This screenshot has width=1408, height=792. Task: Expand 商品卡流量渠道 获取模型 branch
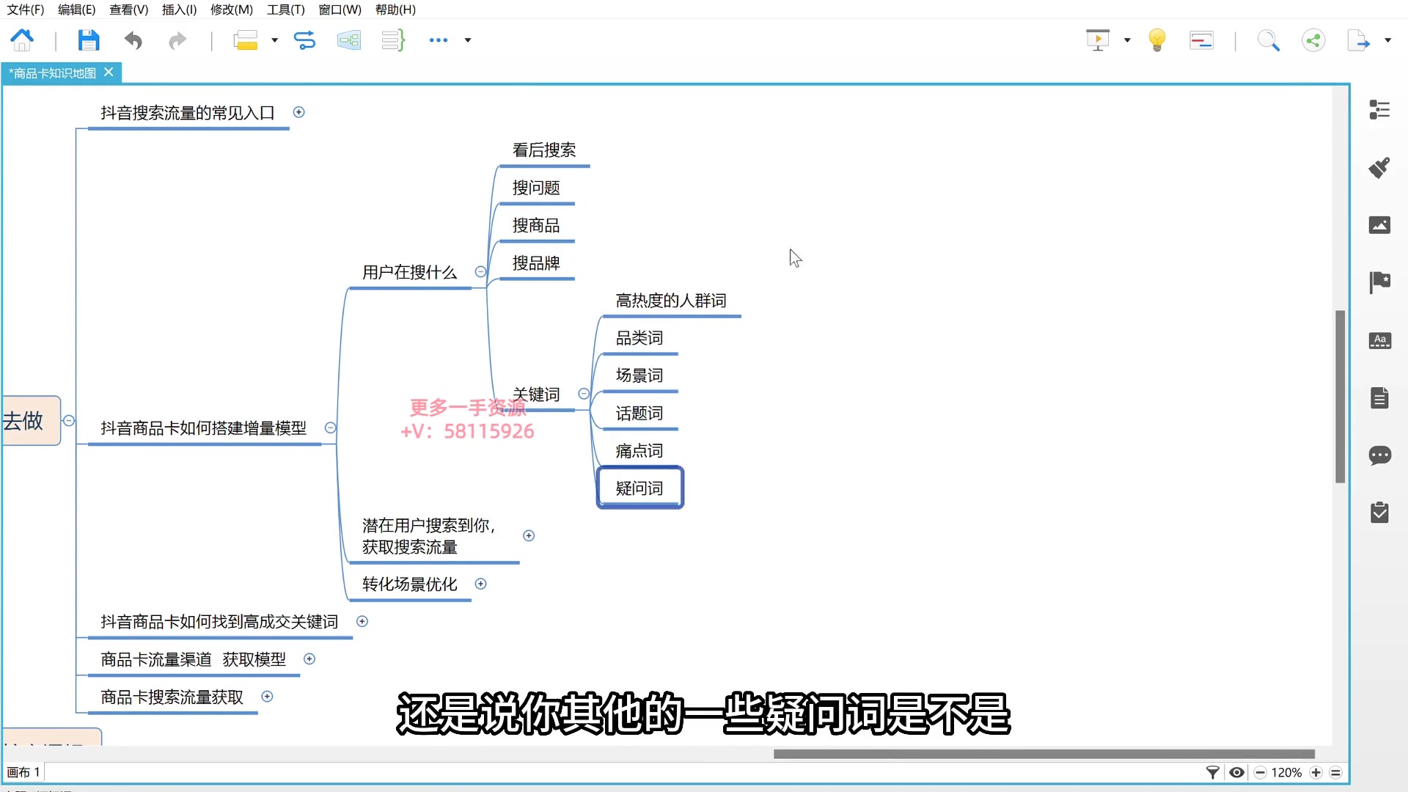click(x=309, y=659)
